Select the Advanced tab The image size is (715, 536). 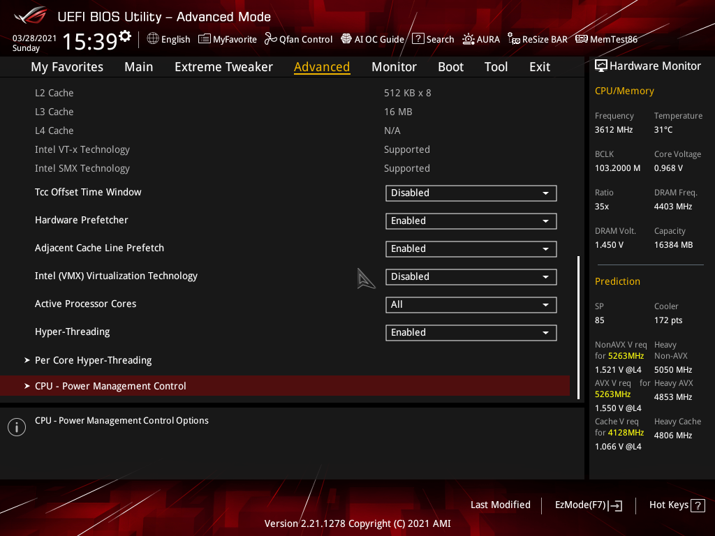(x=322, y=67)
